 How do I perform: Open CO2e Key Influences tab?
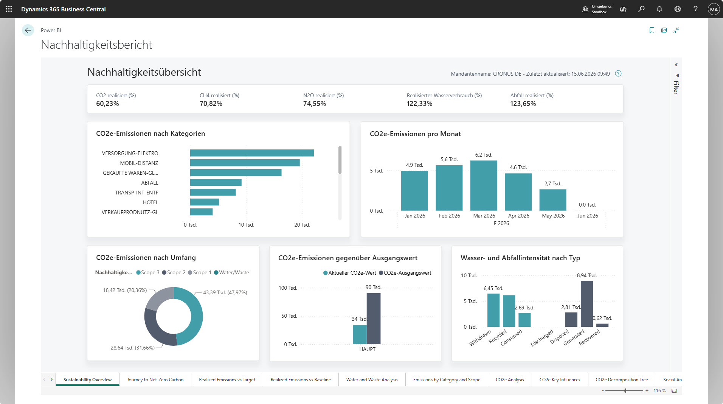pos(560,379)
